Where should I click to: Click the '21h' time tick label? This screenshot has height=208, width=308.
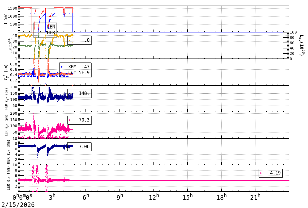255,197
